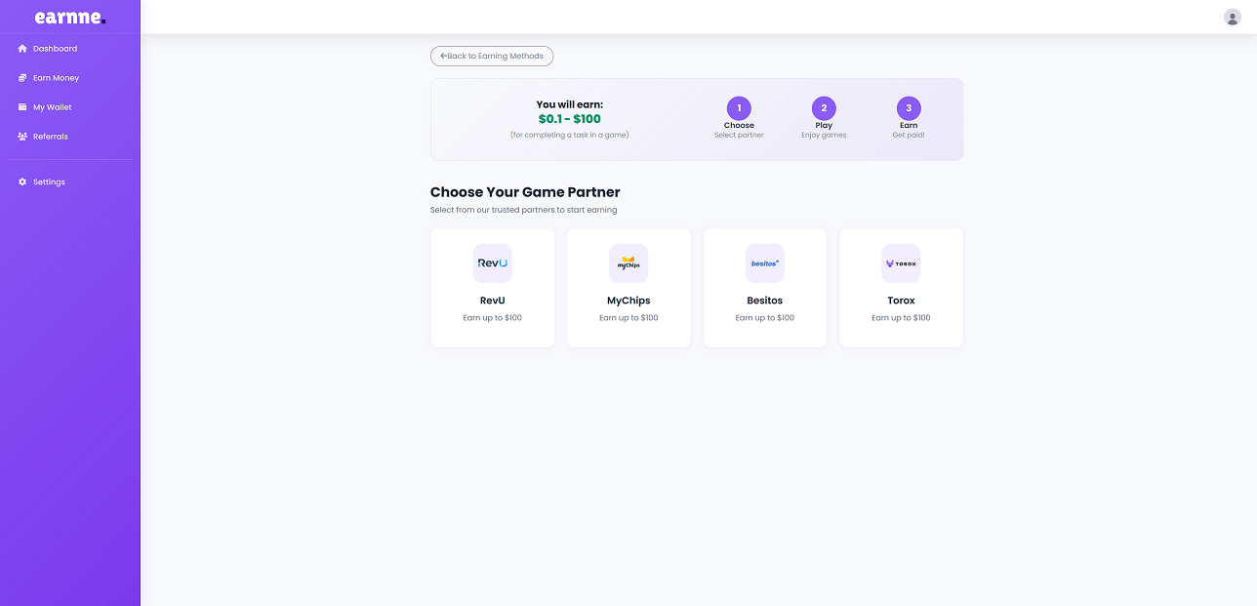Viewport: 1257px width, 606px height.
Task: Select the RevU partner logo
Action: 492,263
